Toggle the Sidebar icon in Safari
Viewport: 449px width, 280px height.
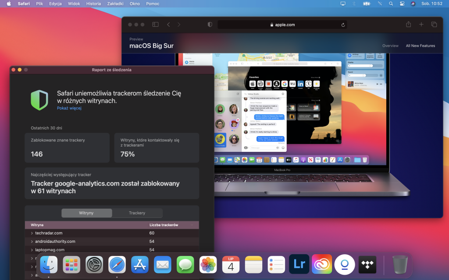(x=155, y=24)
